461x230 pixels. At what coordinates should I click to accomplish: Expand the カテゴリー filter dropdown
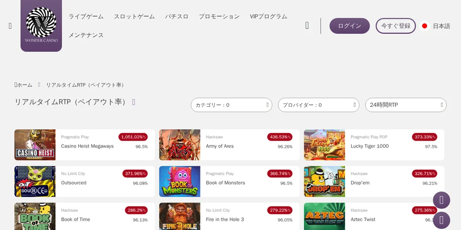[231, 105]
